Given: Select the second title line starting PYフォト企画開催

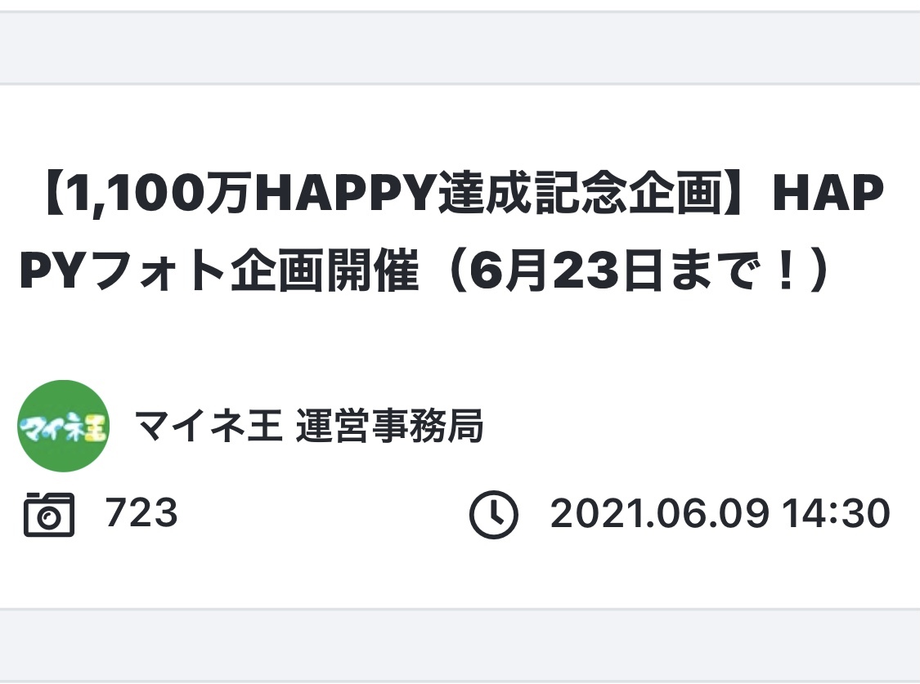Looking at the screenshot, I should pyautogui.click(x=427, y=270).
